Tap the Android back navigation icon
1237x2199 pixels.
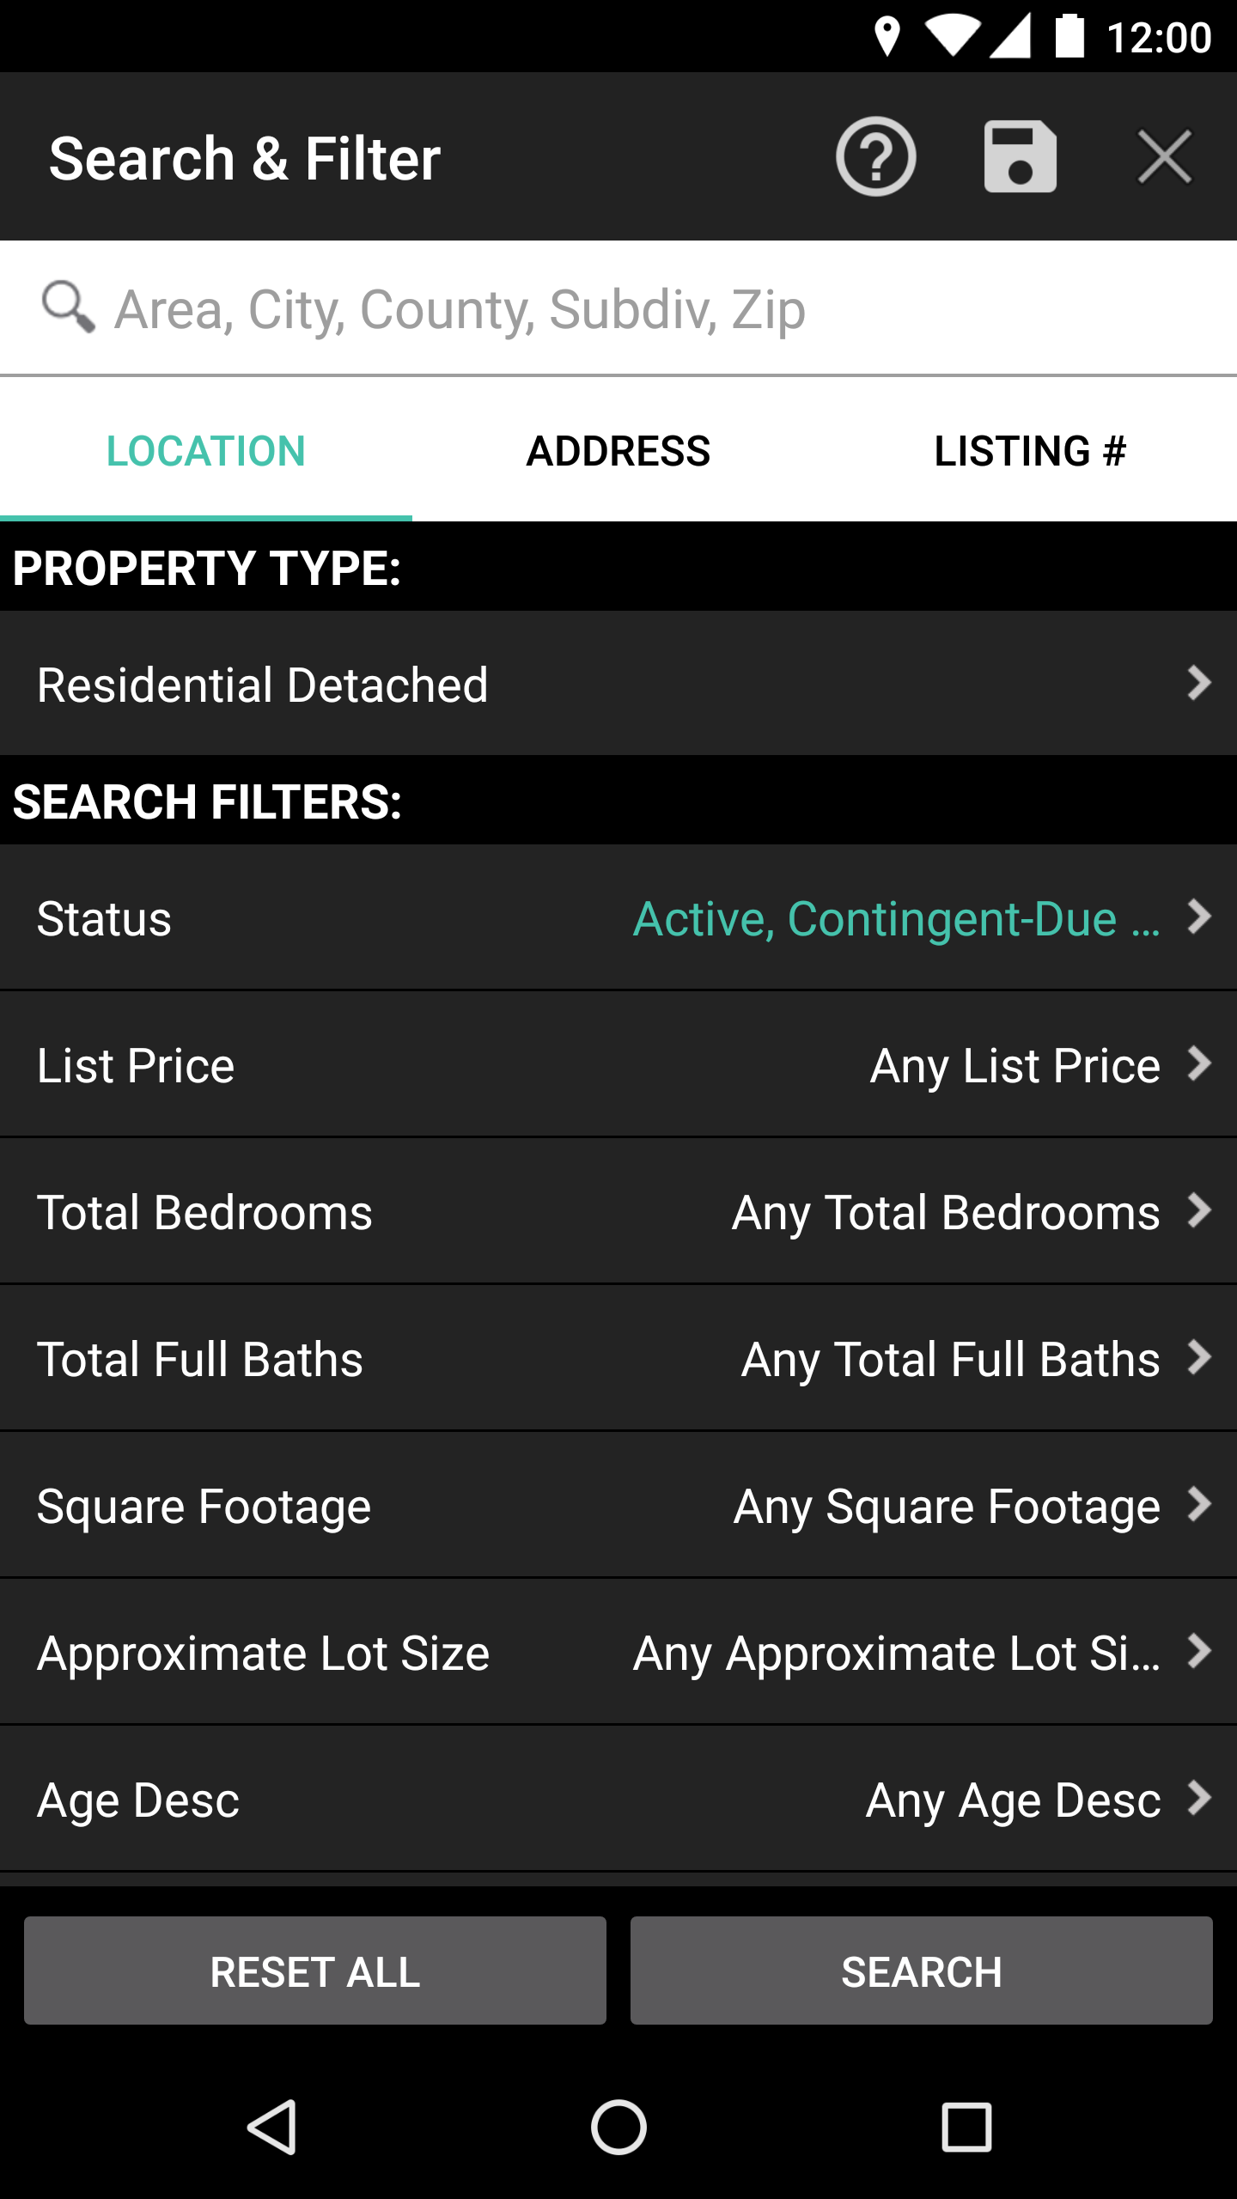point(272,2127)
